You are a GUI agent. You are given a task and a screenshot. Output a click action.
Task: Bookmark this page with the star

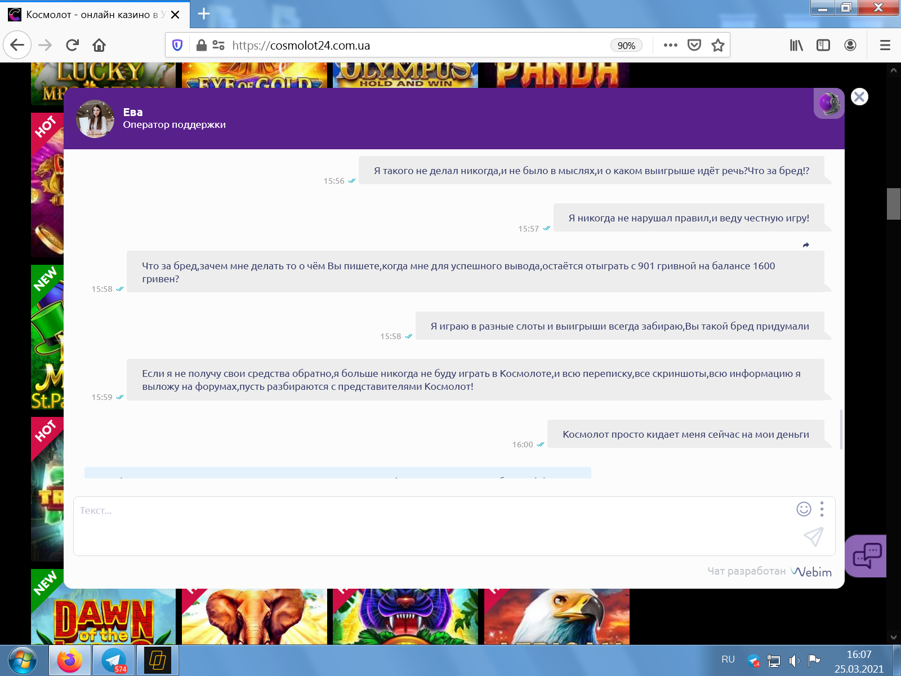pyautogui.click(x=717, y=45)
